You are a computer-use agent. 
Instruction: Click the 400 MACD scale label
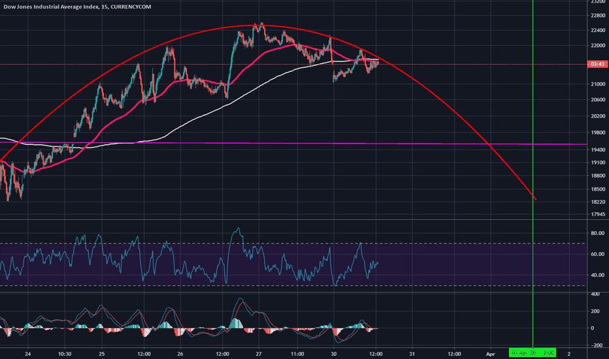coord(595,294)
